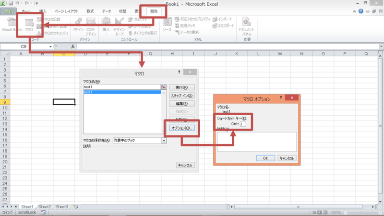Open the Undo history dropdown arrow
384x216 pixels.
click(22, 3)
